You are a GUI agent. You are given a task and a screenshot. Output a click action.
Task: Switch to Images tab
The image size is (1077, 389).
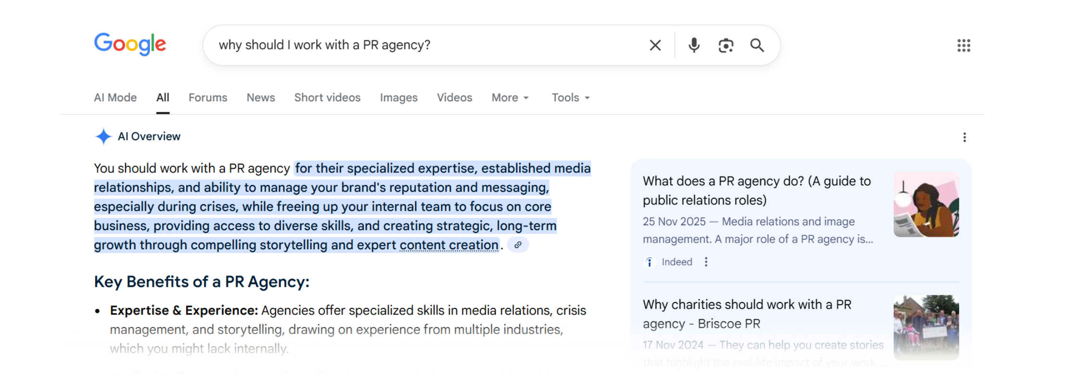tap(399, 97)
